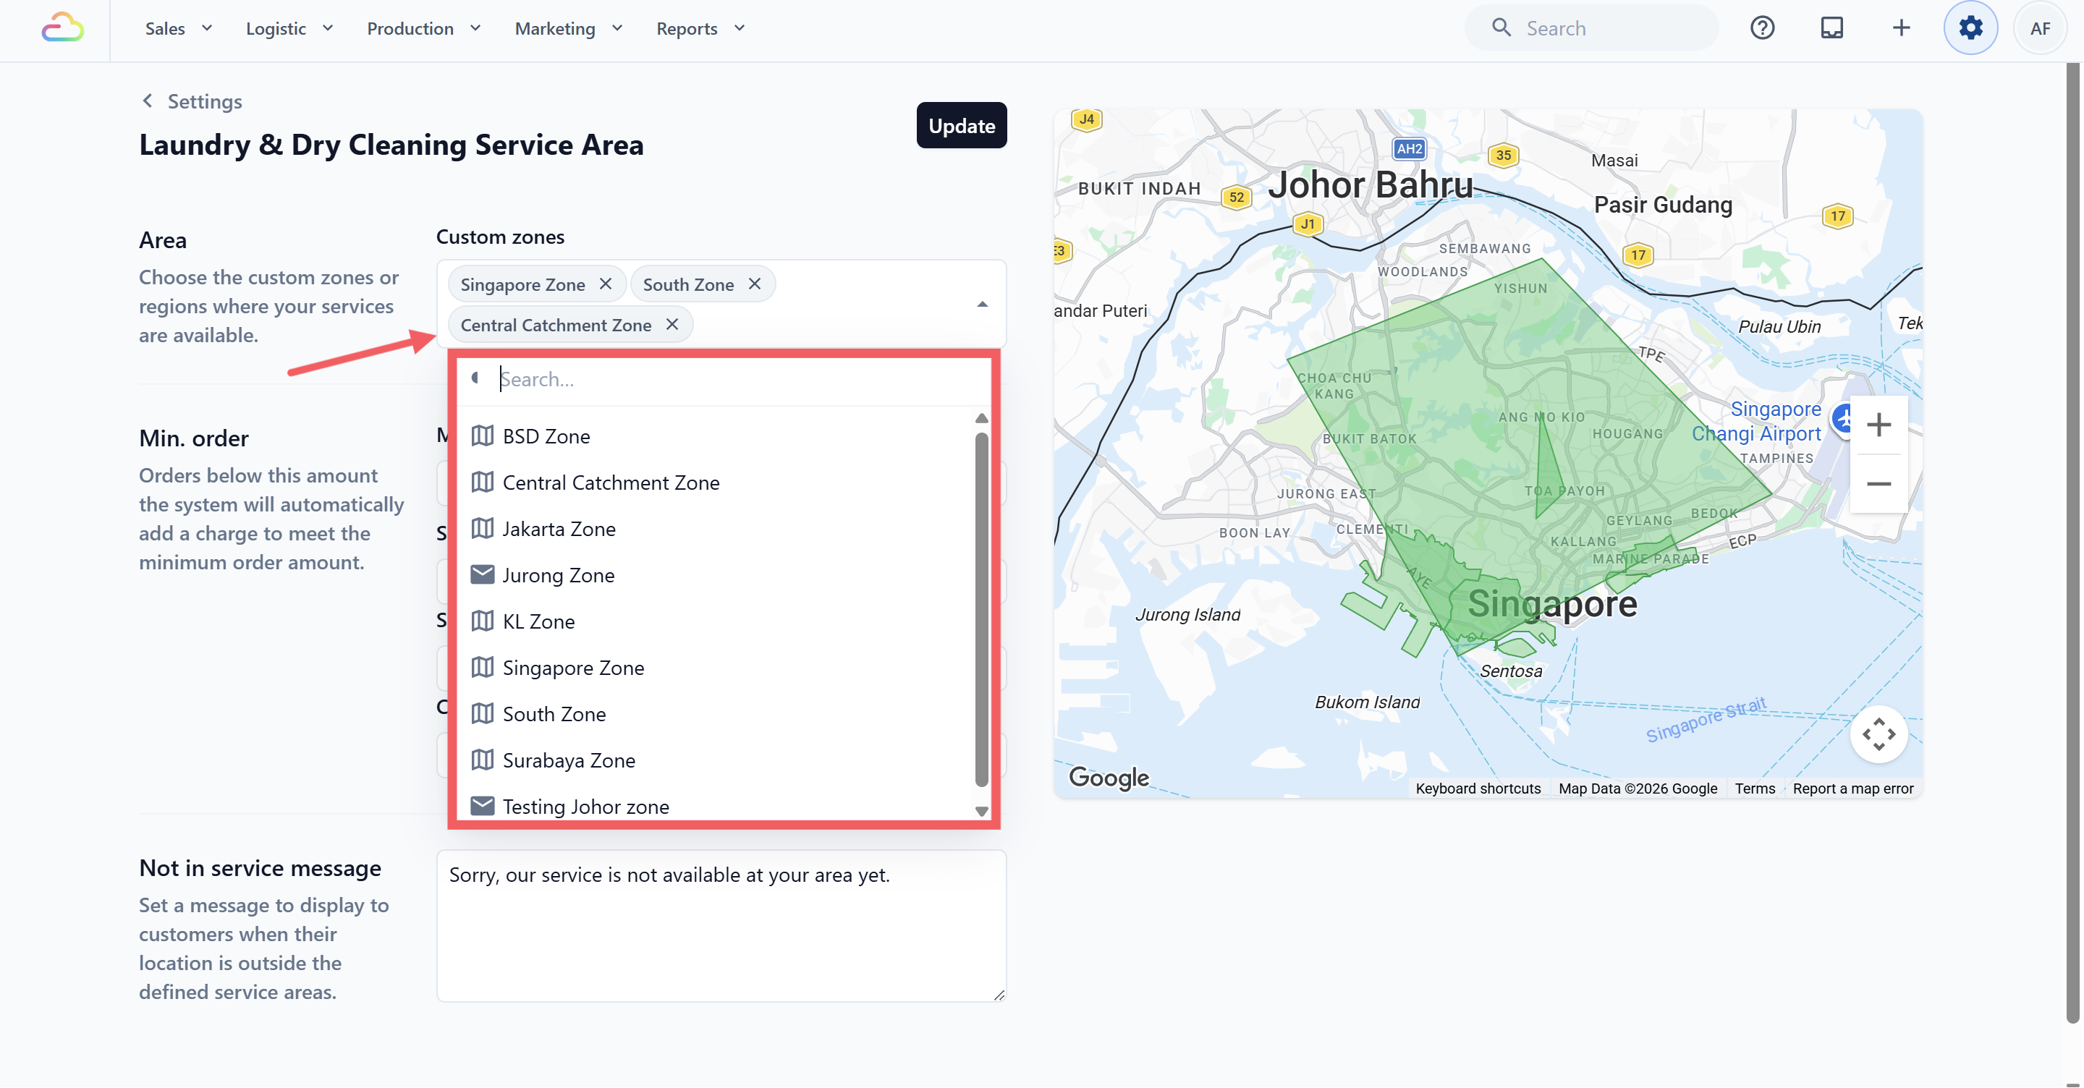Open the map Terms link
The image size is (2084, 1088).
[x=1754, y=788]
